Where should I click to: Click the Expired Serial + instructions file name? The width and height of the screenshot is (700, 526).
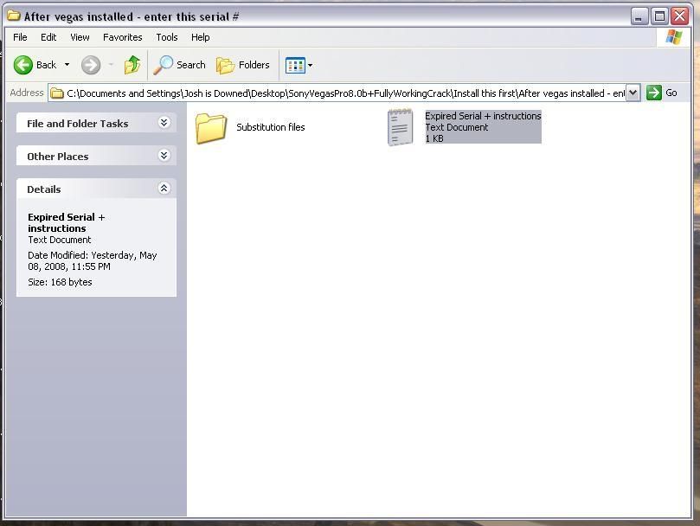click(483, 116)
